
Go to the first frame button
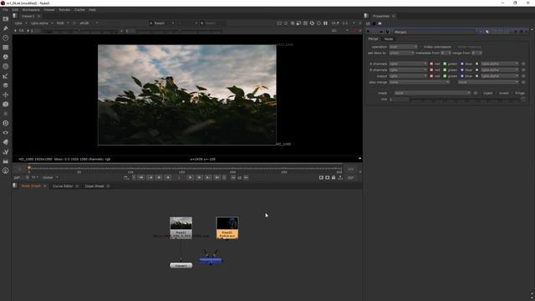point(141,177)
